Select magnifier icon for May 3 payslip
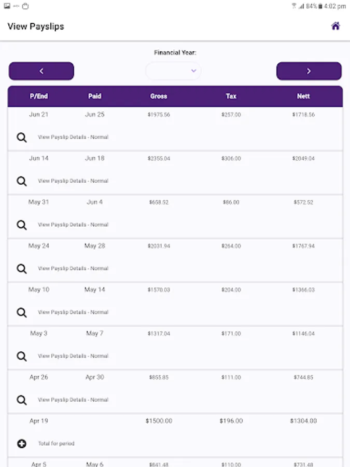Image resolution: width=350 pixels, height=467 pixels. click(22, 356)
